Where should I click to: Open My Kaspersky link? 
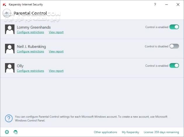(x=130, y=132)
